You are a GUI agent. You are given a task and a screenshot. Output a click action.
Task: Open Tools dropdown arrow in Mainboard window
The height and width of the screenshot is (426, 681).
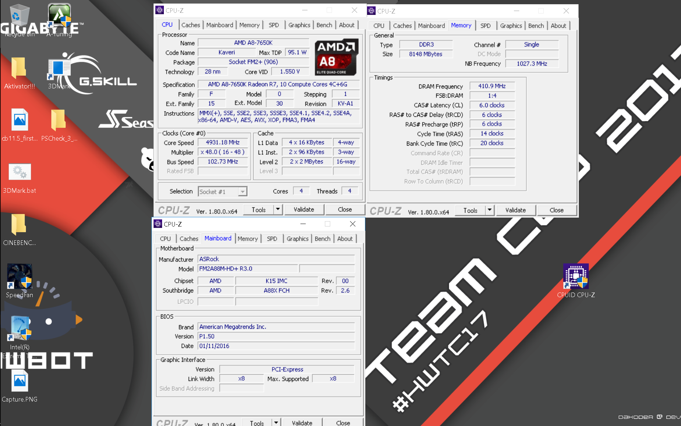pyautogui.click(x=276, y=422)
